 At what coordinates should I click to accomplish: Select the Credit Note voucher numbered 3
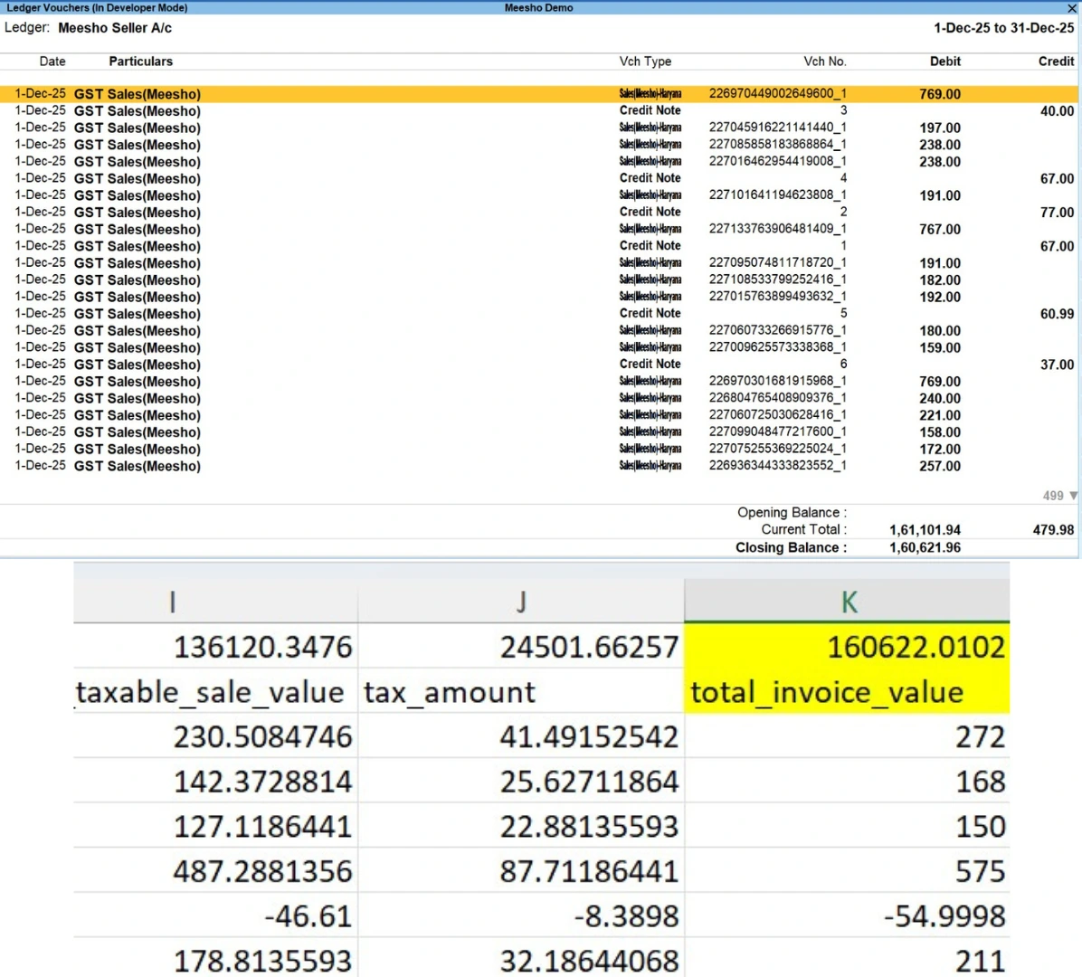click(362, 110)
